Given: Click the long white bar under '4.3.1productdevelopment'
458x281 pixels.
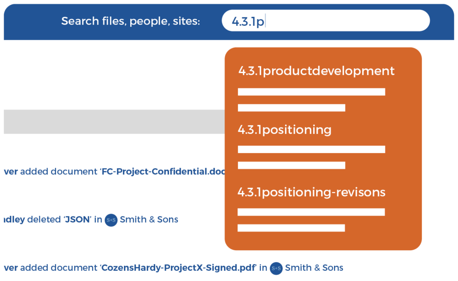Looking at the screenshot, I should 311,92.
